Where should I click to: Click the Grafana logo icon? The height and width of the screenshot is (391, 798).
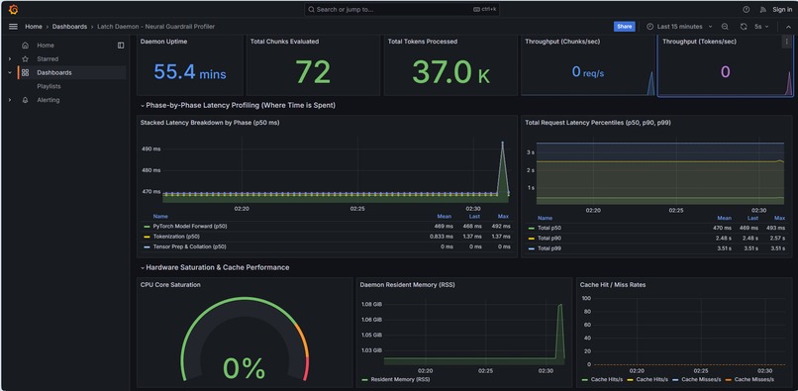14,10
